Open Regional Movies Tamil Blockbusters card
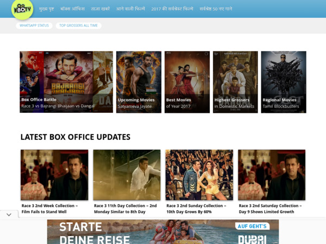 tap(284, 82)
